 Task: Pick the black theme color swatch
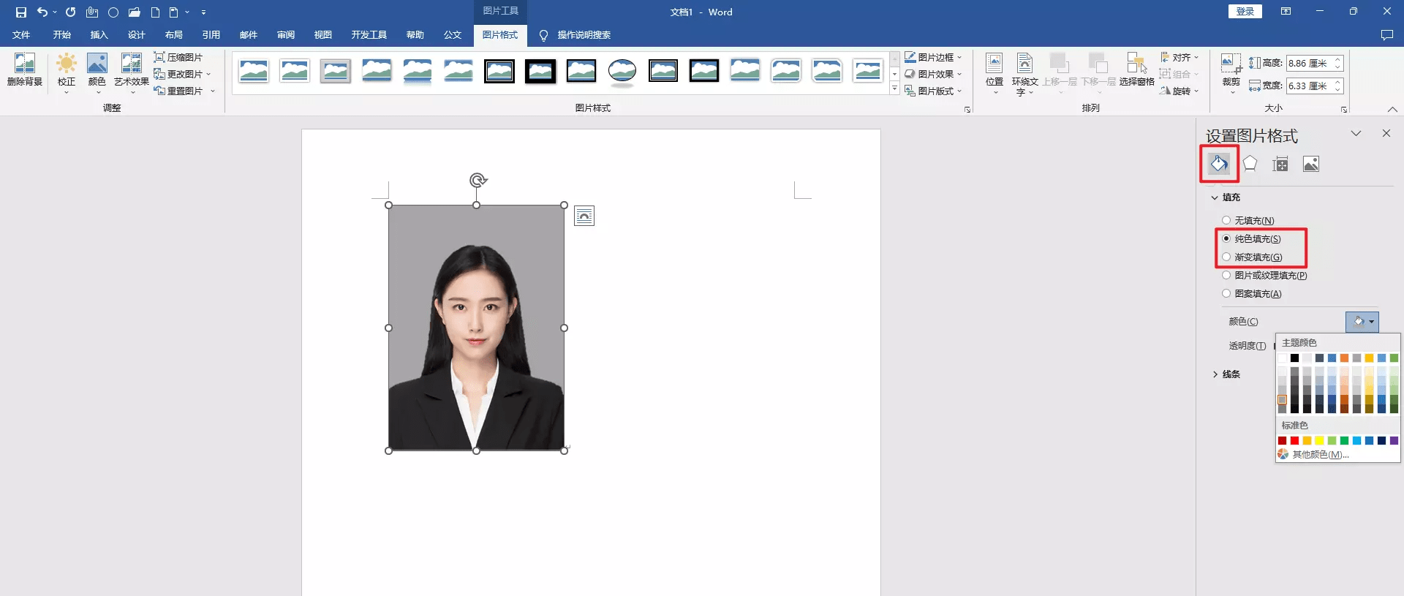tap(1294, 358)
